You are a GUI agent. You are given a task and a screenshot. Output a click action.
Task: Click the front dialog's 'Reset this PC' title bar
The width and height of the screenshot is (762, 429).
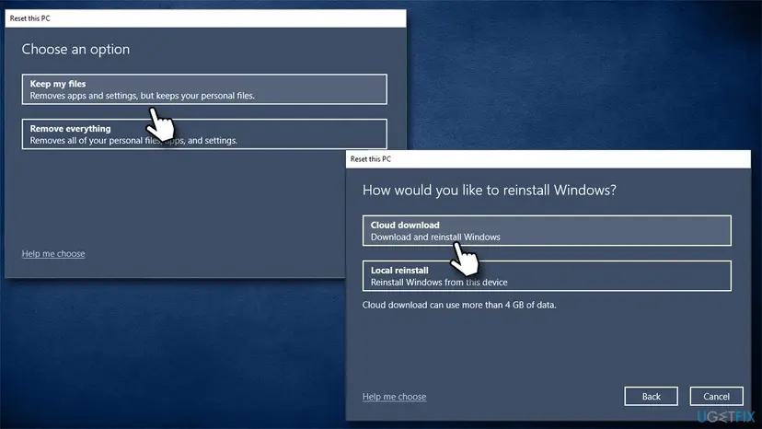[x=548, y=159]
